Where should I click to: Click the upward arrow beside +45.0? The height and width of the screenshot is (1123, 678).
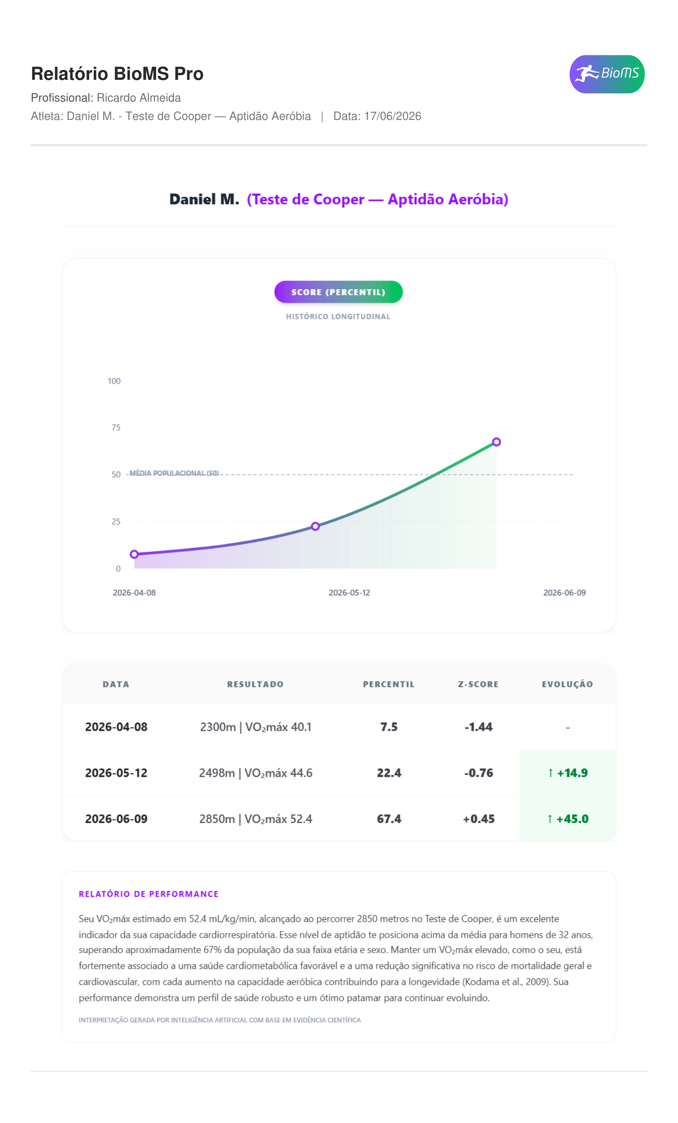tap(550, 819)
